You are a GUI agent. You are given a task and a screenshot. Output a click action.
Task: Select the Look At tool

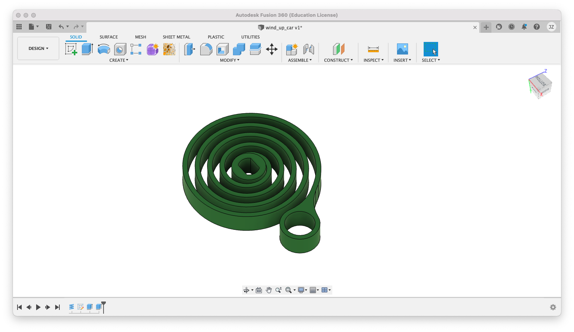click(259, 290)
